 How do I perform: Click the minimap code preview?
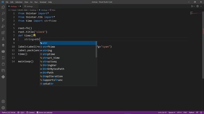[x=196, y=13]
